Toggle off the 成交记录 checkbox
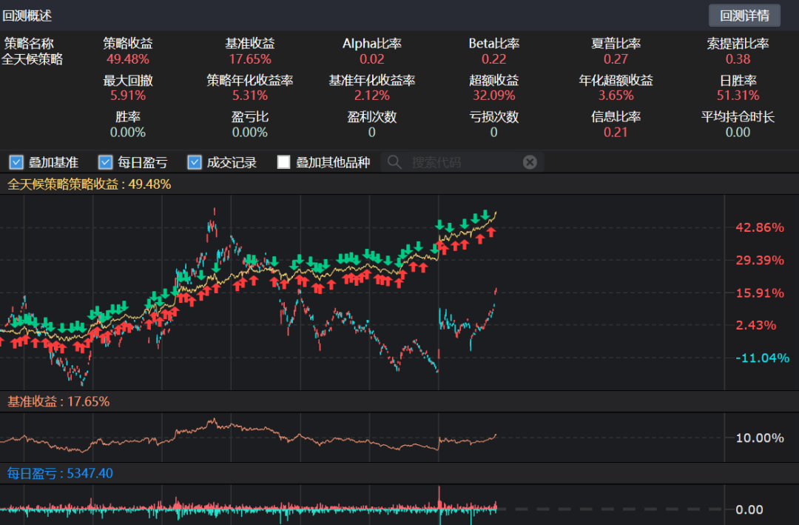Viewport: 799px width, 525px height. click(x=195, y=162)
